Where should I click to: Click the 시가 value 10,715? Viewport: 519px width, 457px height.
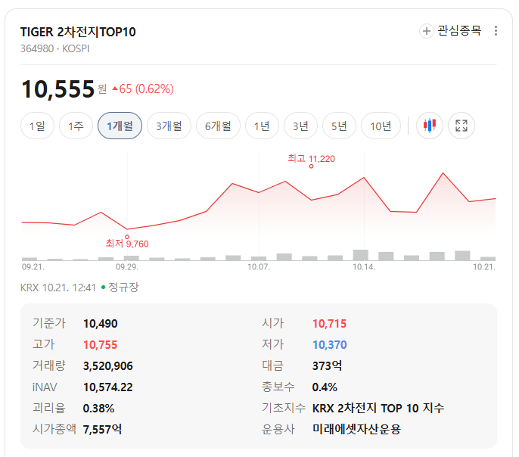tap(329, 324)
